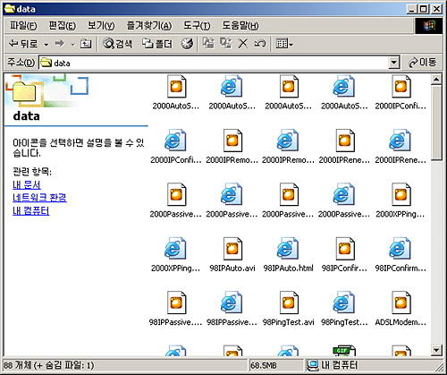Open the 도움말(H) menu
This screenshot has height=375, width=447.
coord(240,26)
